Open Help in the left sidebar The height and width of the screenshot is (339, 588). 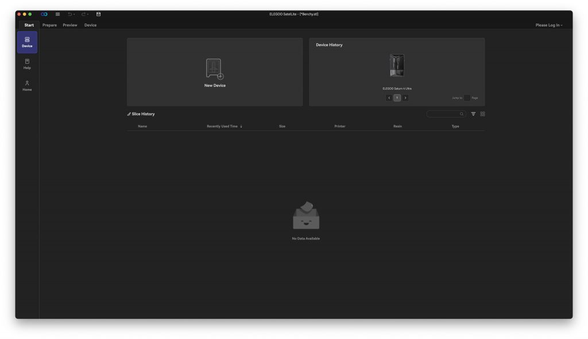pos(27,64)
